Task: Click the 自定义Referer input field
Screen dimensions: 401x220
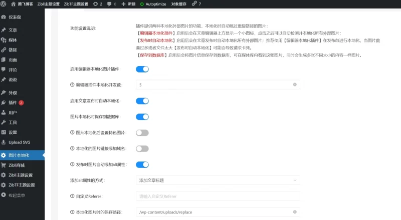Action: (x=218, y=196)
